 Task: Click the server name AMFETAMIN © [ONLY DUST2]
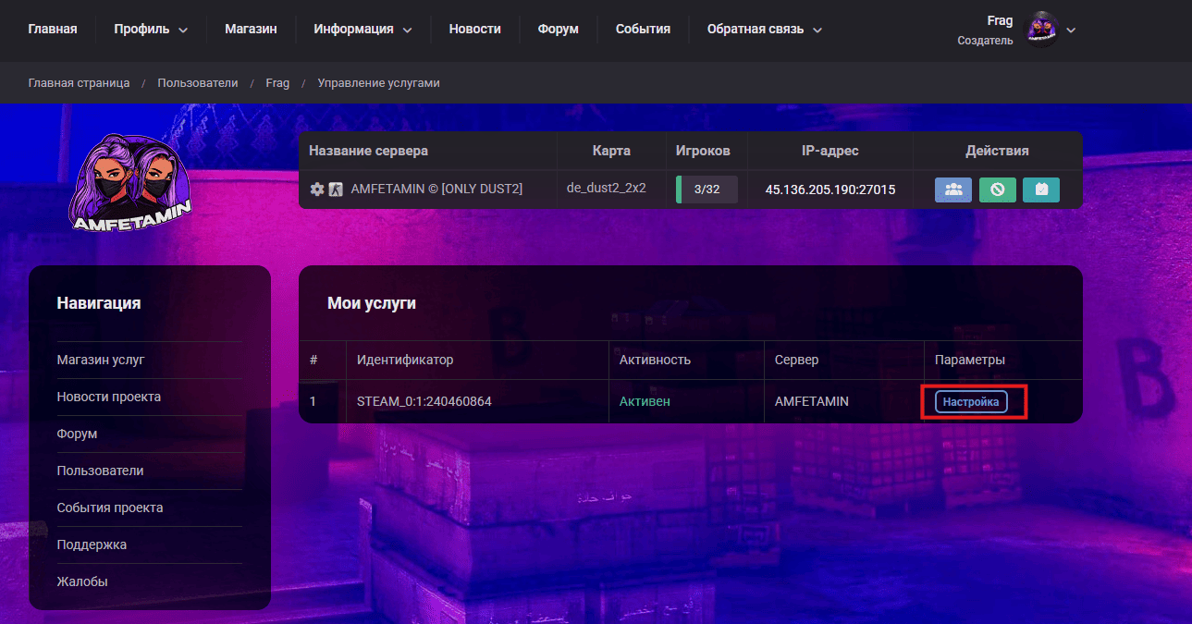pyautogui.click(x=436, y=189)
